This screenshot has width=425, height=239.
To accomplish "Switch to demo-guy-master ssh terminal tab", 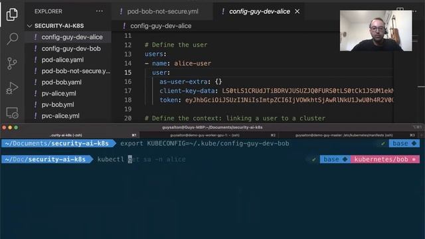I will pyautogui.click(x=348, y=135).
